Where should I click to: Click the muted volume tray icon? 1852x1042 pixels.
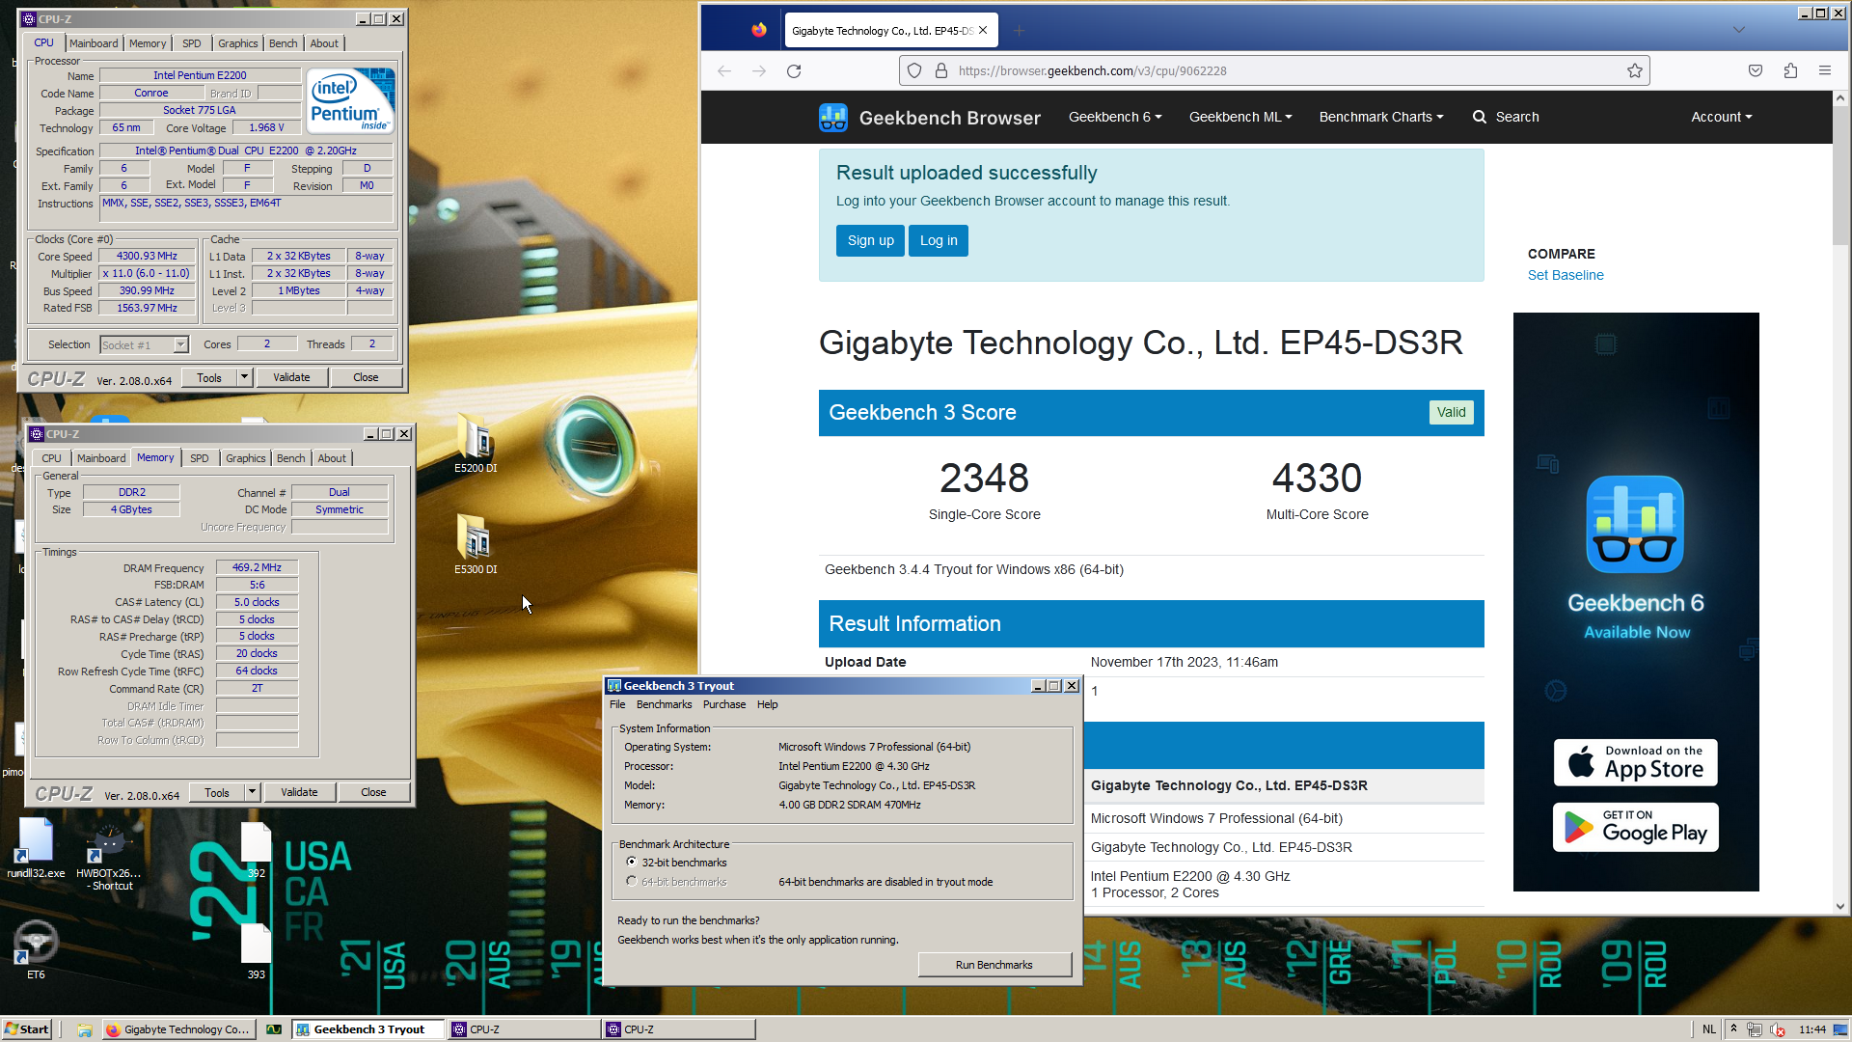point(1778,1029)
